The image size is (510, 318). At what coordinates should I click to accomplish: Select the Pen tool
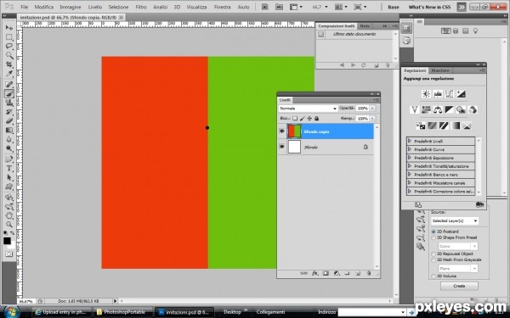coord(9,159)
